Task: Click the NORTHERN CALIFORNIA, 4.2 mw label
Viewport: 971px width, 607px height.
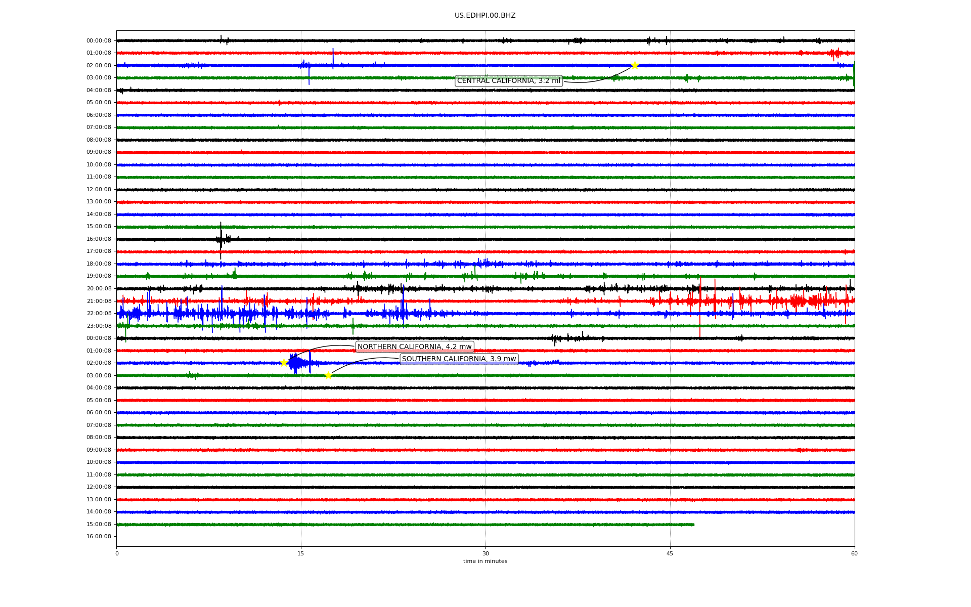Action: pos(414,347)
